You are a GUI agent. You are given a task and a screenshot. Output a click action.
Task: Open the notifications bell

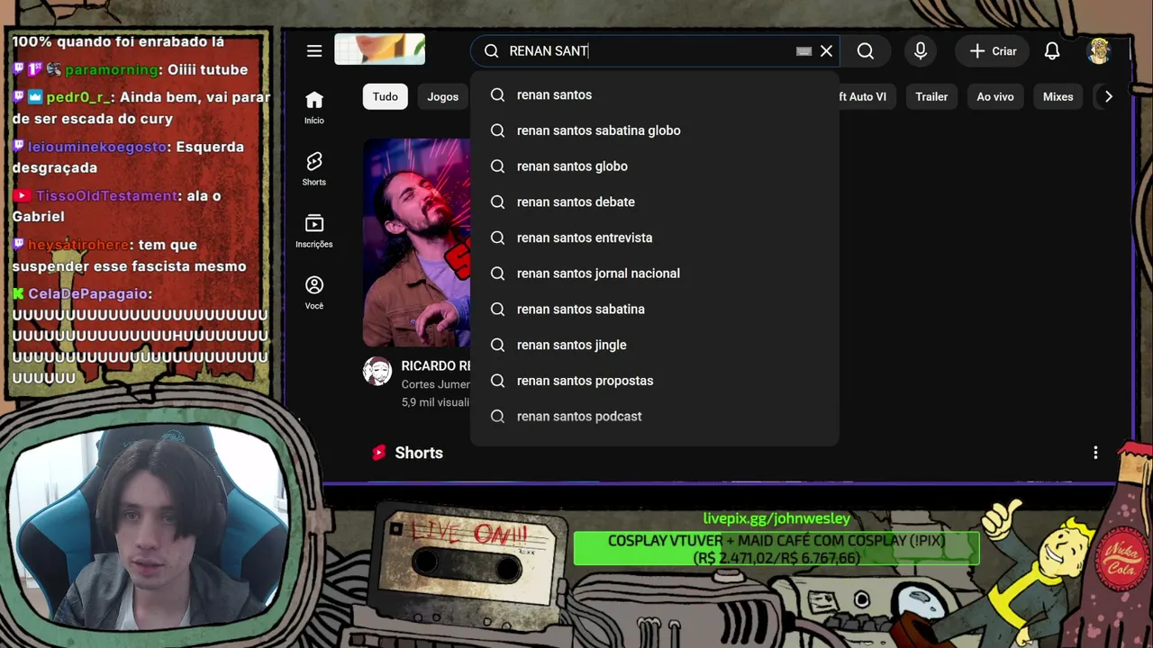tap(1052, 51)
